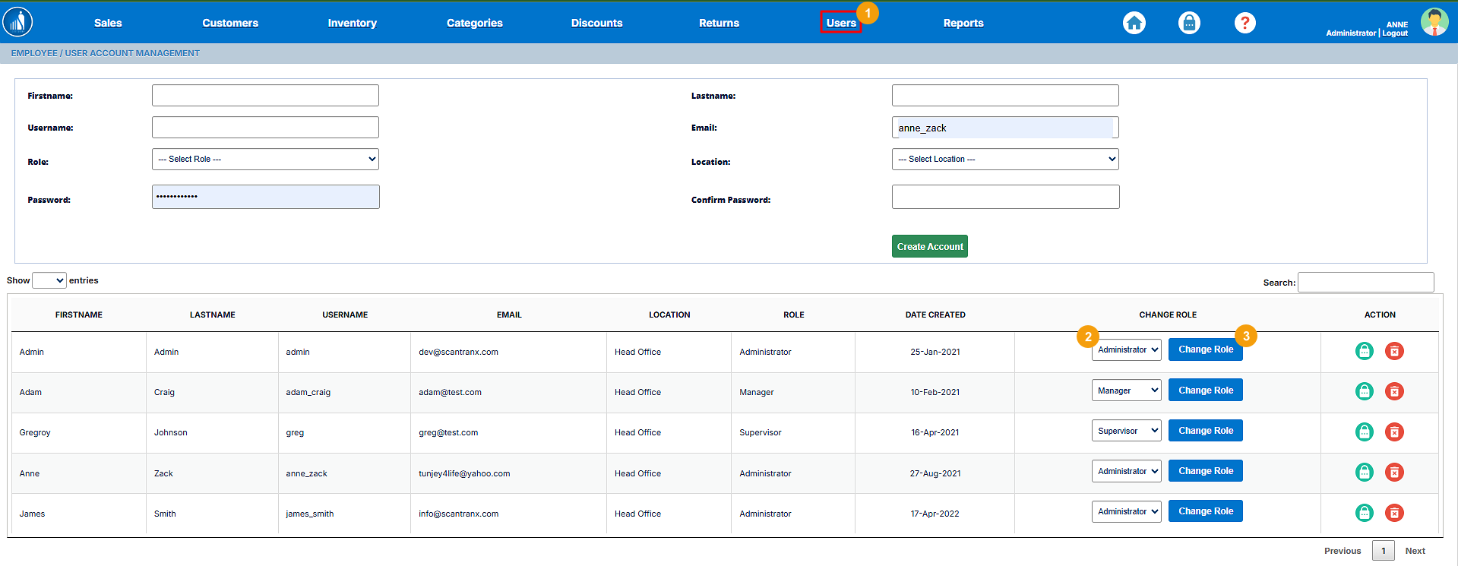Expand the Select Location dropdown

(1004, 160)
